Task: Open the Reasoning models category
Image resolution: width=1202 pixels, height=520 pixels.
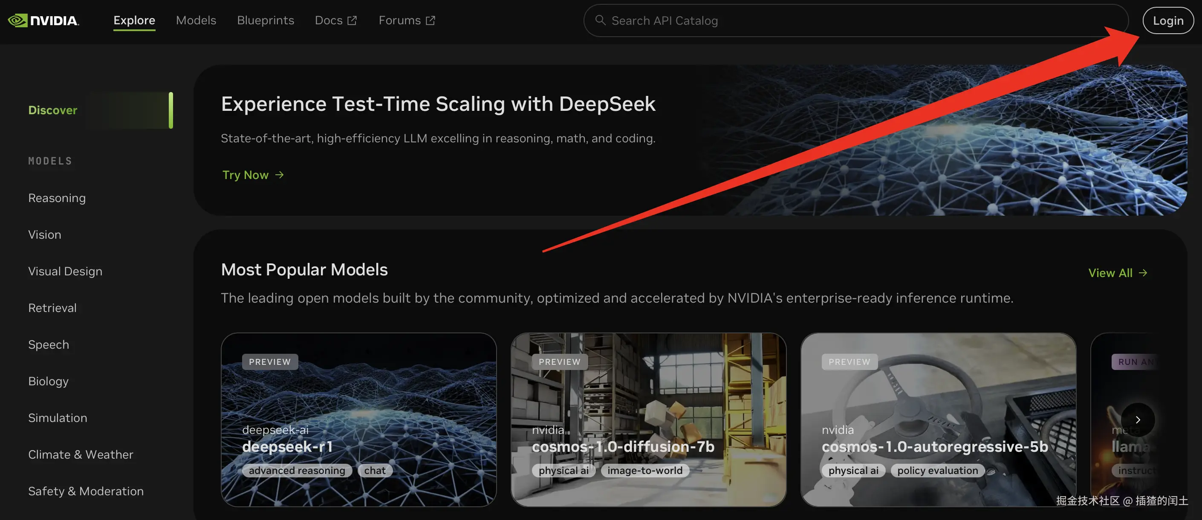Action: click(x=57, y=198)
